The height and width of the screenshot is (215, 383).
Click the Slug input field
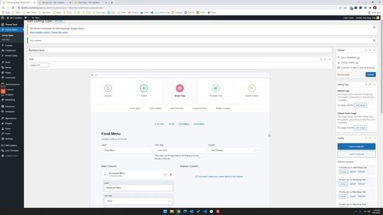point(39,65)
